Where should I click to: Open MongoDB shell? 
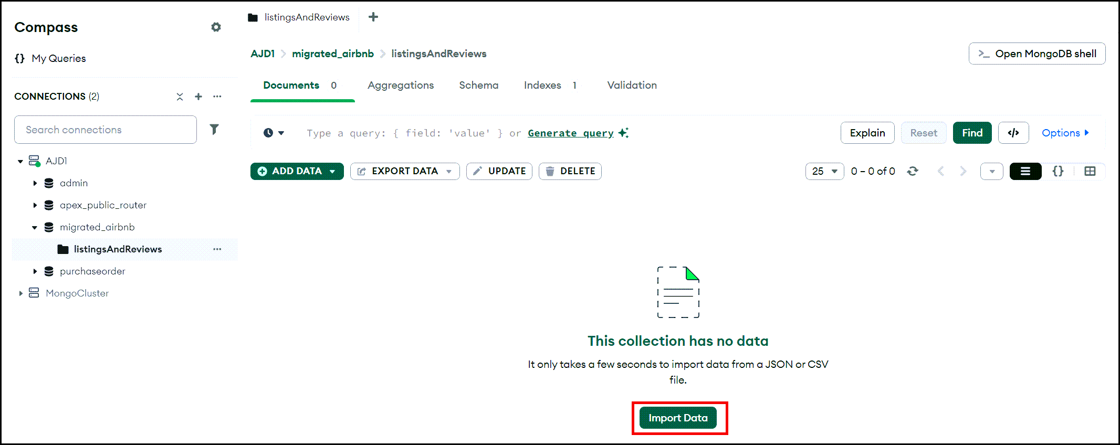[1037, 54]
